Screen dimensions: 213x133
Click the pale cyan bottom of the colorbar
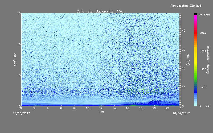pos(195,104)
